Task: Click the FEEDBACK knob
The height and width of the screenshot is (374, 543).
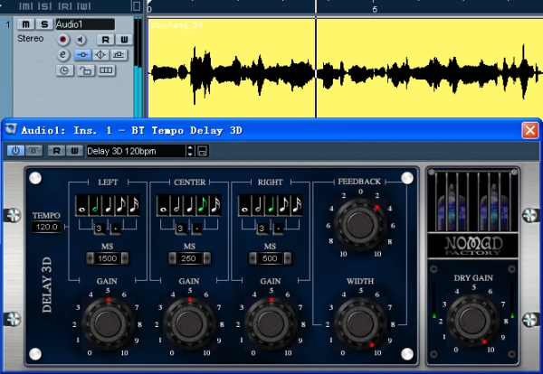Action: tap(360, 225)
